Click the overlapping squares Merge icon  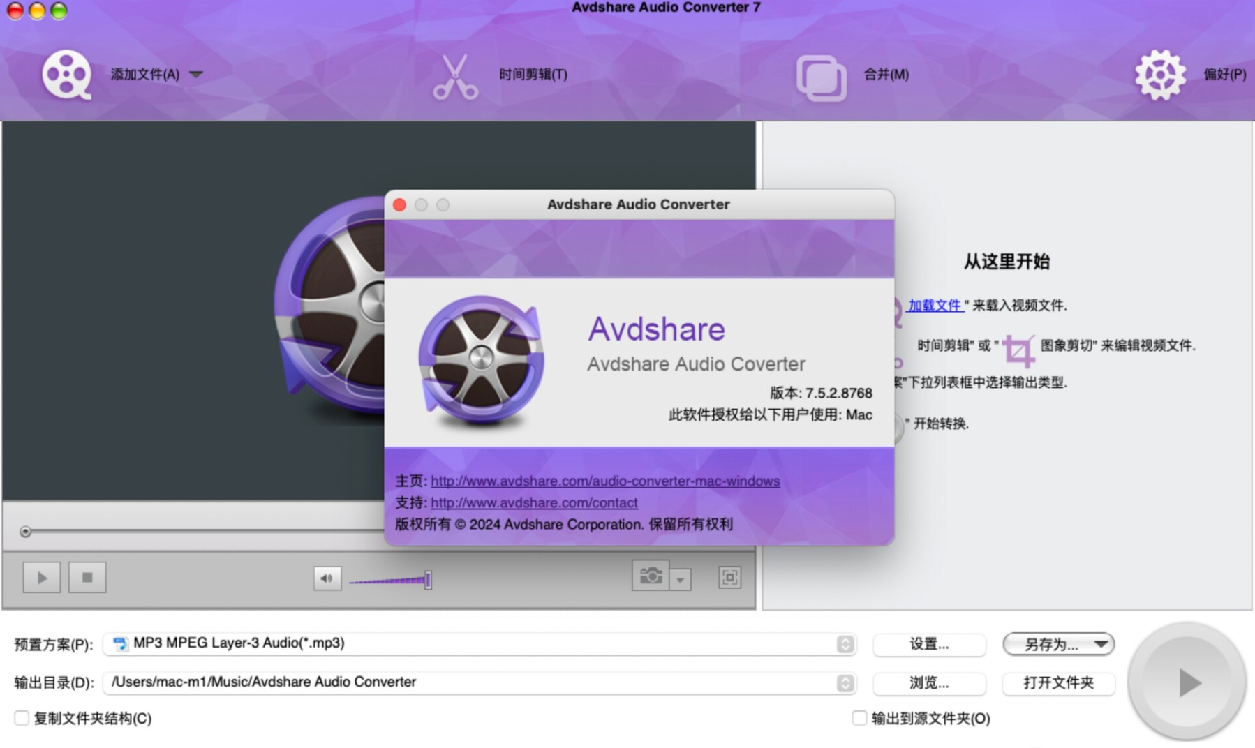(x=822, y=77)
